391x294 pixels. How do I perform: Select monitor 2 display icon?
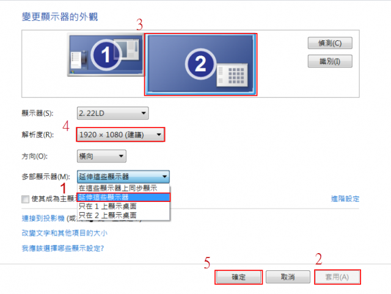tap(201, 64)
